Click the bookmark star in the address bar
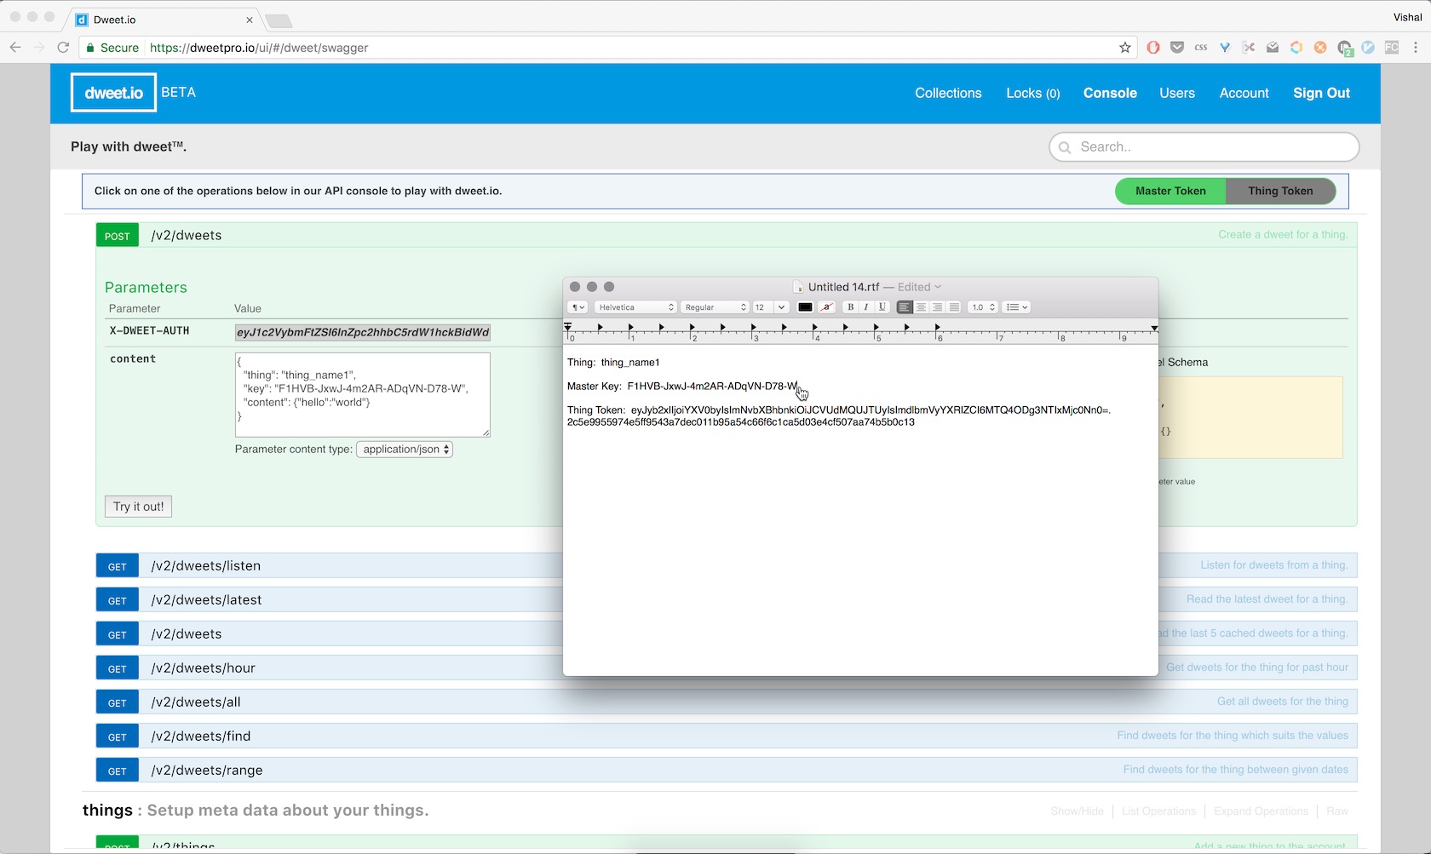The height and width of the screenshot is (854, 1431). tap(1125, 48)
